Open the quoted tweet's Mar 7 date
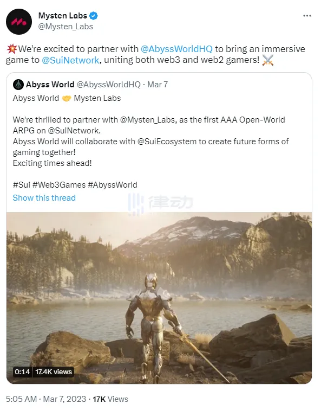Screen dimensions: 321x410 point(158,85)
